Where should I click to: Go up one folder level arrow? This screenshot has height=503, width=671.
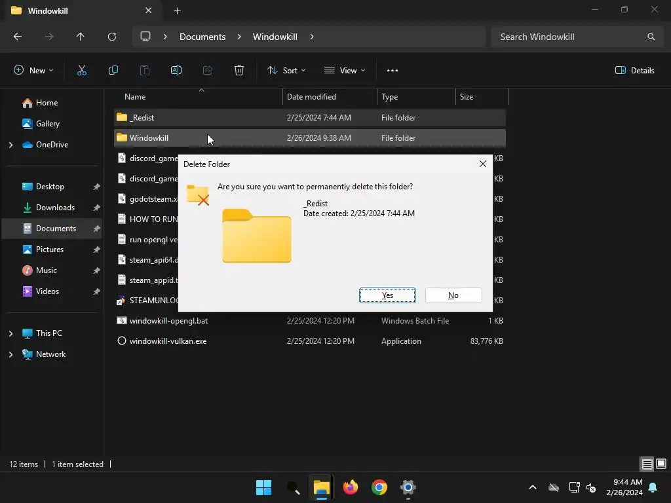pyautogui.click(x=81, y=37)
